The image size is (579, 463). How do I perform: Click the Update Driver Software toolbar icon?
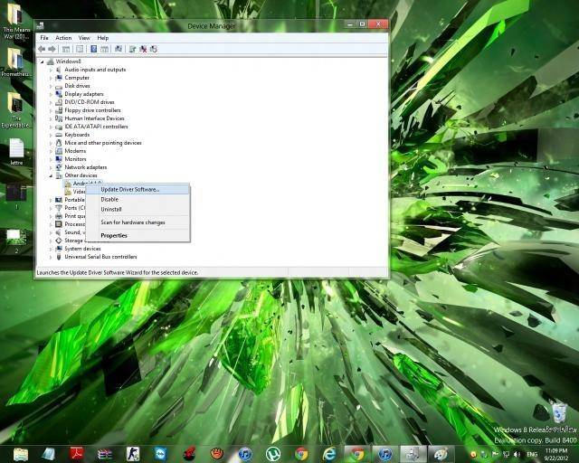(x=132, y=49)
